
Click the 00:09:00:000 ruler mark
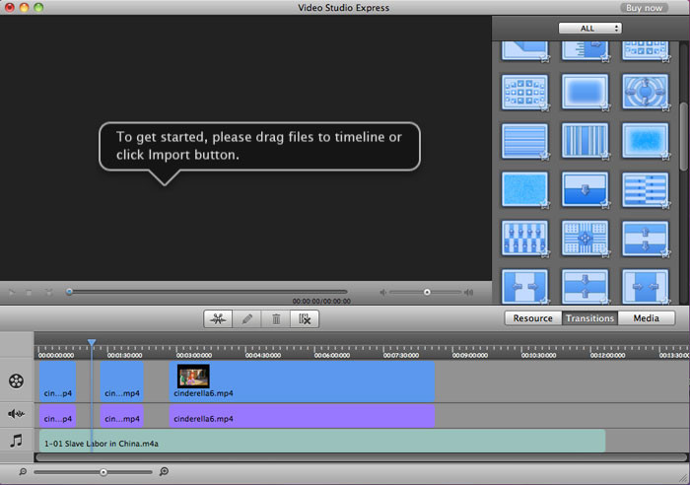click(470, 355)
